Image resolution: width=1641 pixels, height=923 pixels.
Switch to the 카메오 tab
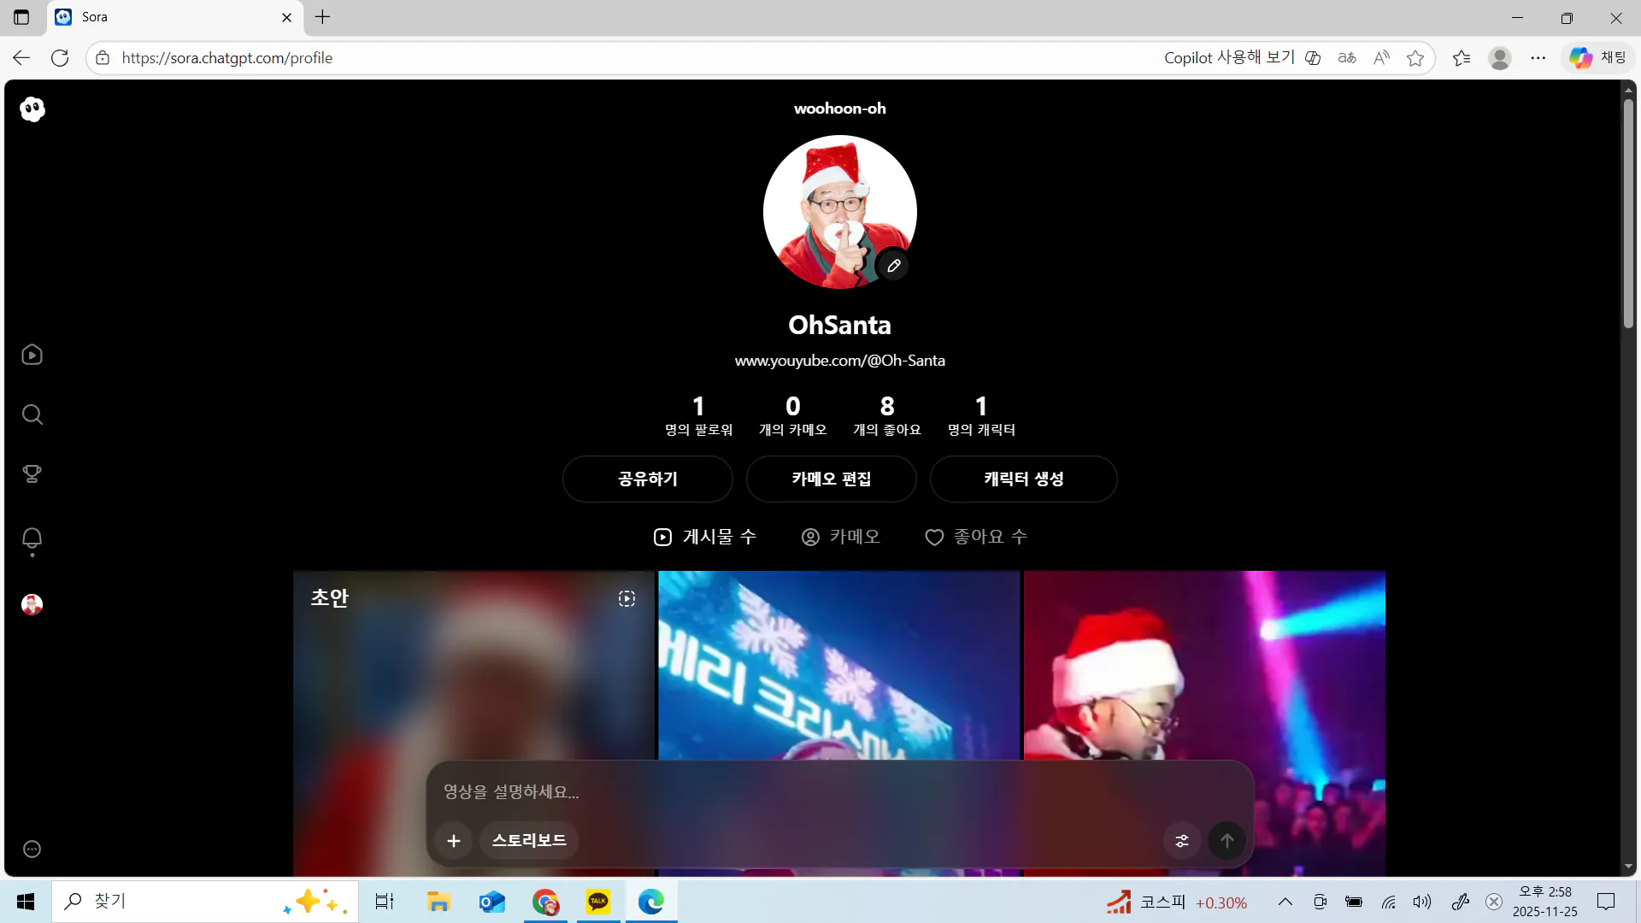tap(840, 537)
